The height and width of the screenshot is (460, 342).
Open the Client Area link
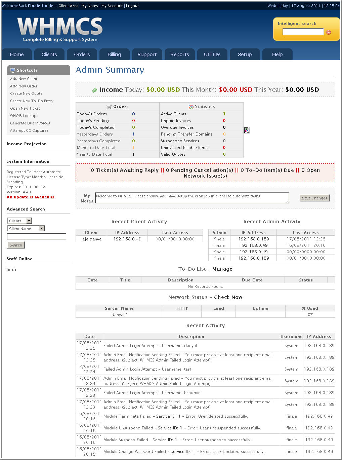click(68, 6)
